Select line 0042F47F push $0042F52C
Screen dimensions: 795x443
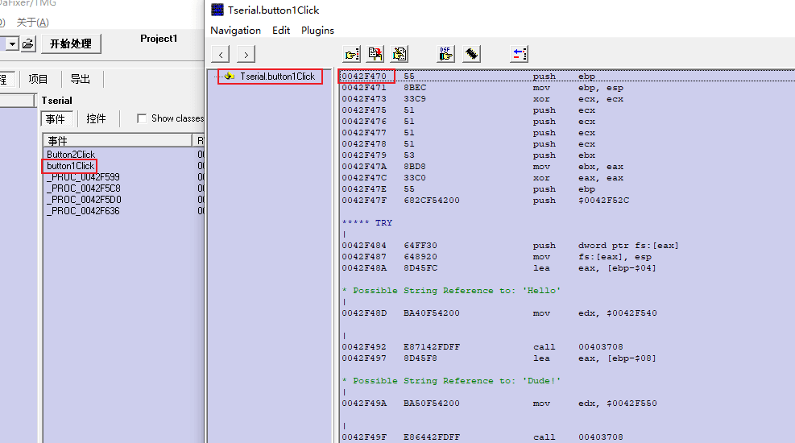567,201
